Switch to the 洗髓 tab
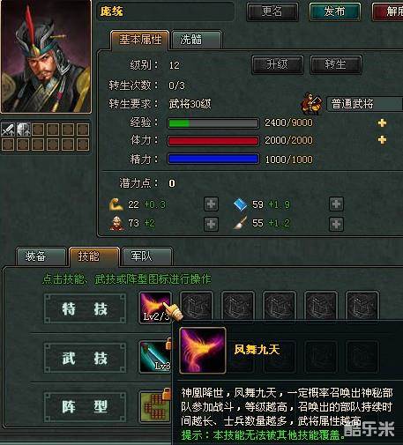This screenshot has height=445, width=403. click(x=197, y=40)
